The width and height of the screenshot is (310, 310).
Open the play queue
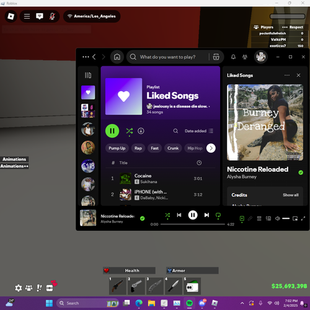click(x=259, y=218)
